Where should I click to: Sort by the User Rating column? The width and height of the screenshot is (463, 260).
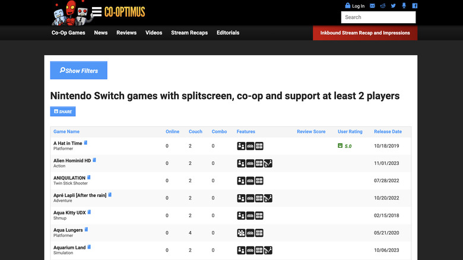(350, 131)
